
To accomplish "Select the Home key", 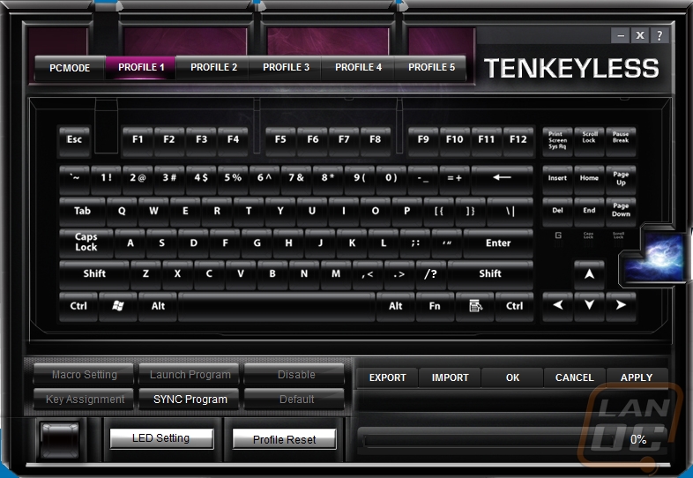I will click(x=589, y=179).
